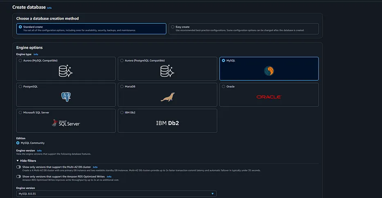Click the Multi-AZ DB cluster description text
The image size is (382, 198).
click(141, 171)
